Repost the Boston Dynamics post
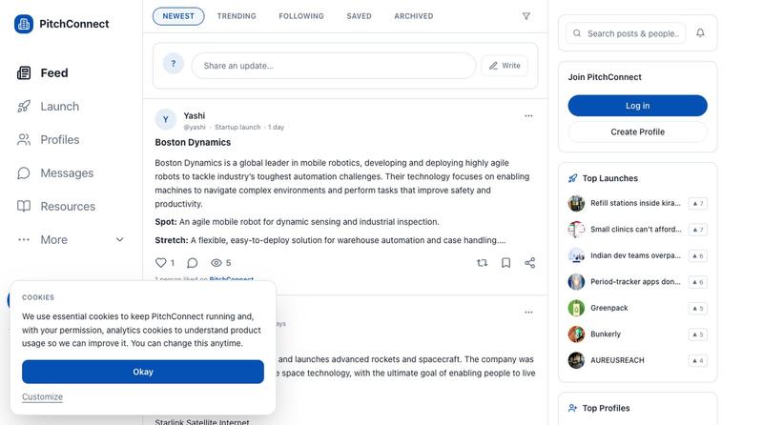Viewport: 763px width, 425px height. click(482, 263)
